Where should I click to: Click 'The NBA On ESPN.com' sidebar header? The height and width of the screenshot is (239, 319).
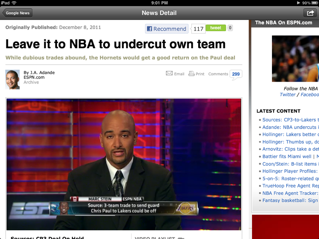click(284, 23)
